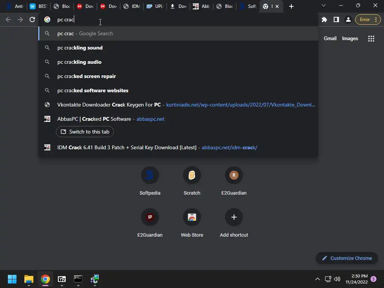The width and height of the screenshot is (384, 288).
Task: Switch to the UPL tab
Action: [x=155, y=6]
